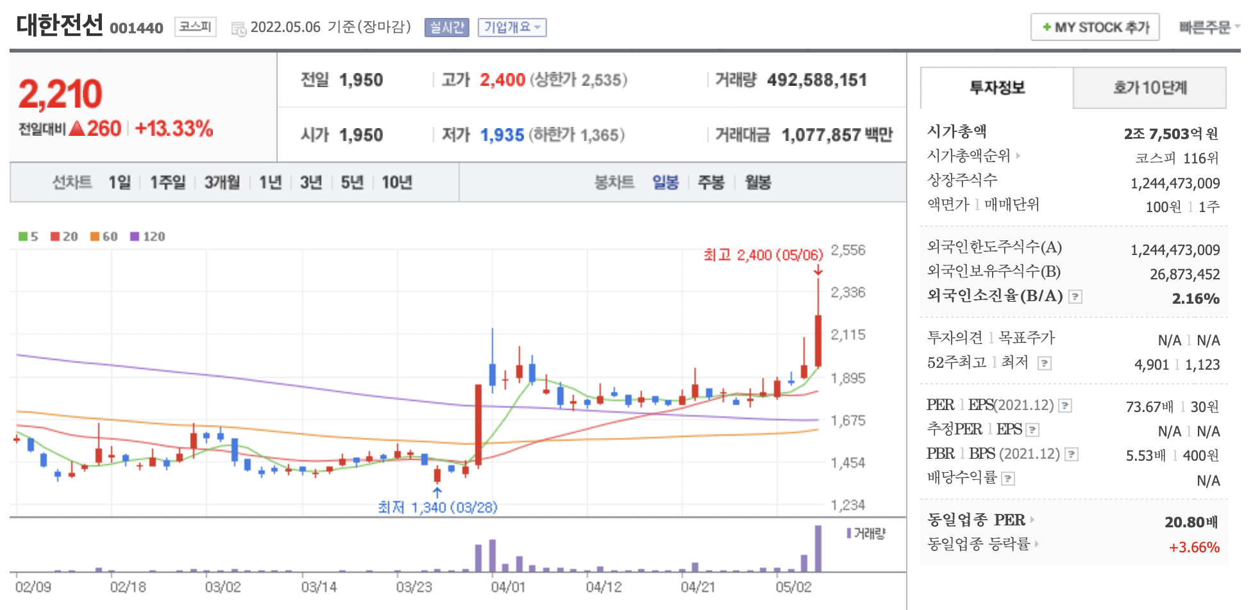
Task: Click the +3.66% sector change value
Action: click(x=1194, y=547)
